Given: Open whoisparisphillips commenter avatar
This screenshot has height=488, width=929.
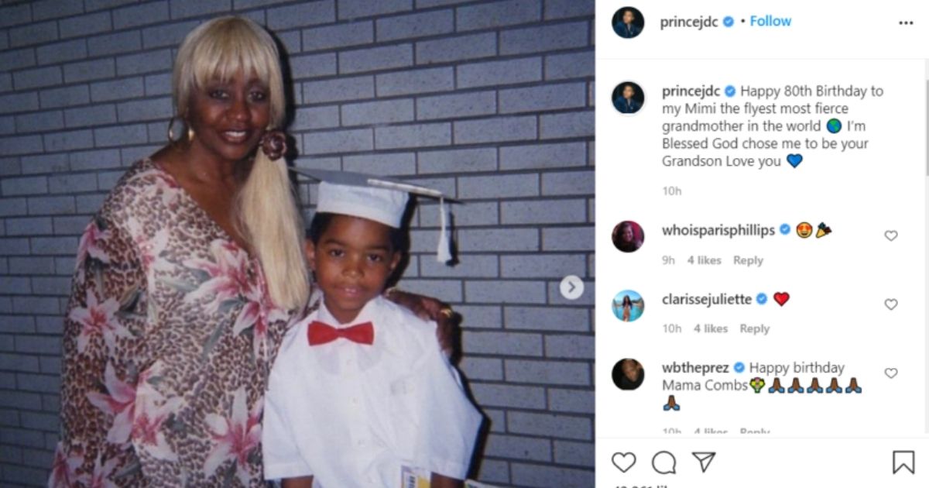Looking at the screenshot, I should 628,236.
